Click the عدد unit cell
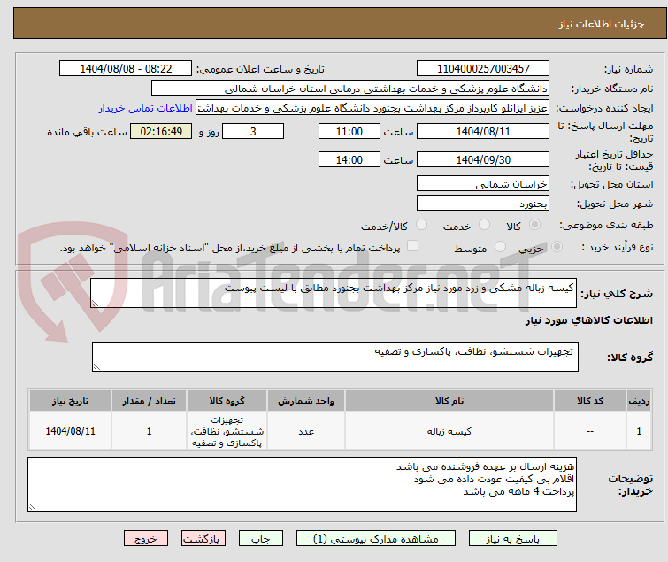The height and width of the screenshot is (562, 668). [x=306, y=431]
